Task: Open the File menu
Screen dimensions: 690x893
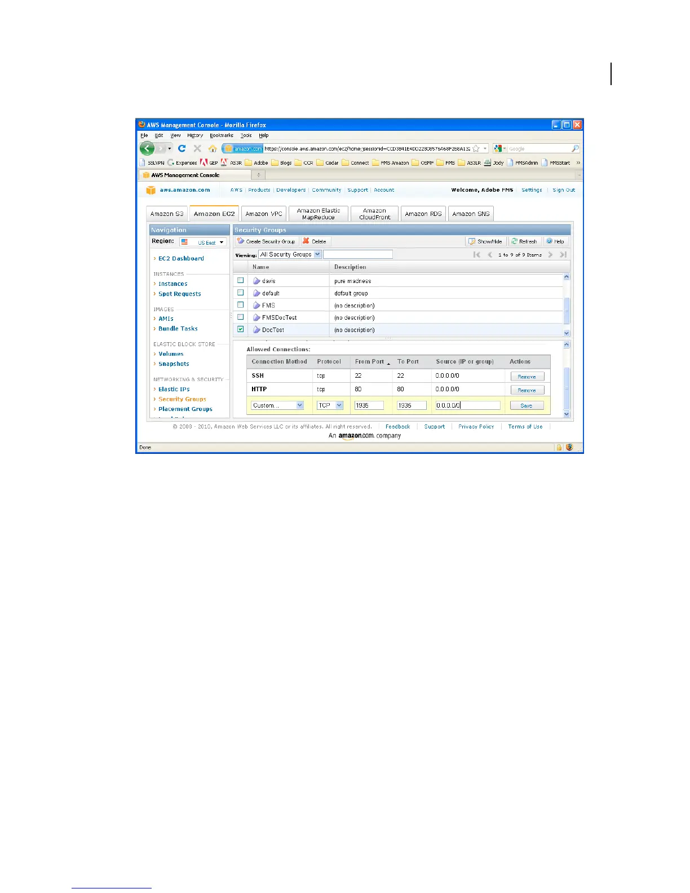Action: (144, 135)
